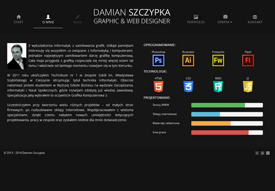The width and height of the screenshot is (275, 191).
Task: Click the 'Flash' label text
Action: click(x=248, y=52)
